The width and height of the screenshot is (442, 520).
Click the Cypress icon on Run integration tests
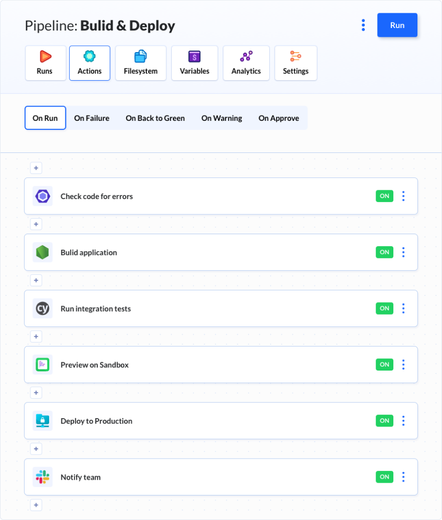[x=42, y=308]
